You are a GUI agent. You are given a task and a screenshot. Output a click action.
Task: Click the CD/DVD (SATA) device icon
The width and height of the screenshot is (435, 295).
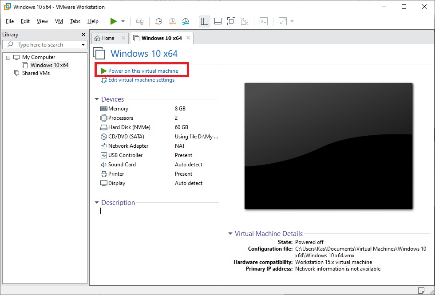click(104, 137)
